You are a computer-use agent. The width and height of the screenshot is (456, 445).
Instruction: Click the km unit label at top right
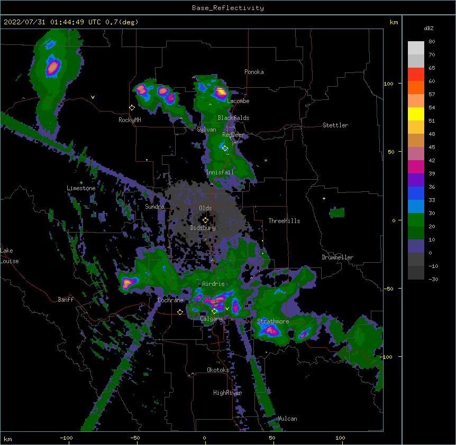394,22
